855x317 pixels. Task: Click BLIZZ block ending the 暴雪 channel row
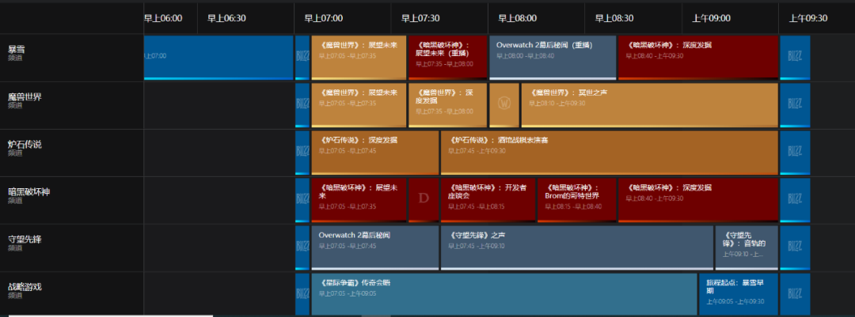pyautogui.click(x=795, y=58)
